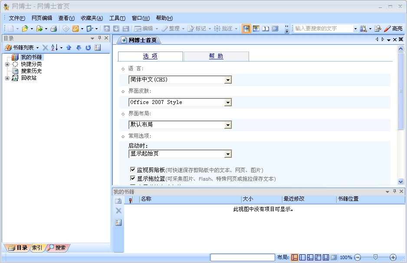Click the properties icon in 我的书籍 side toolbar

click(x=118, y=222)
